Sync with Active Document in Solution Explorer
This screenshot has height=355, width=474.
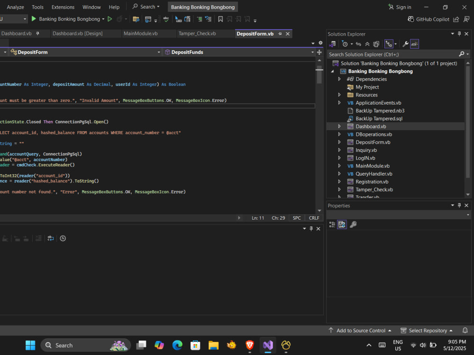click(x=358, y=44)
